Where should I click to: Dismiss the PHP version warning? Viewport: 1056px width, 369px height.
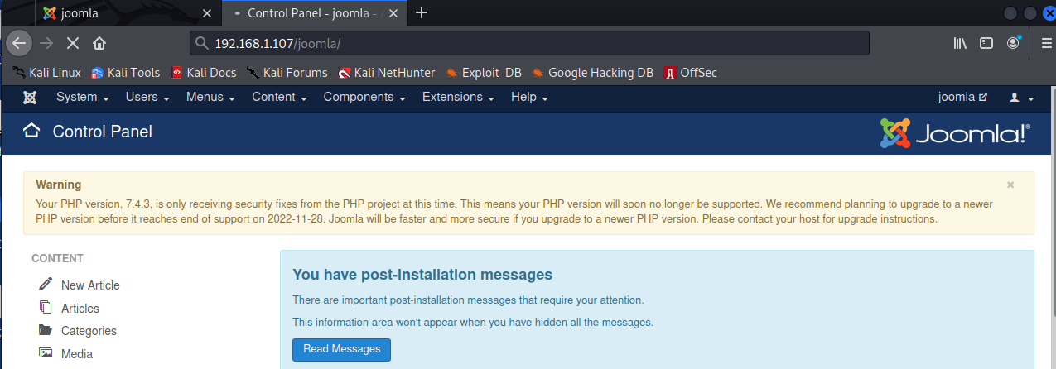[x=1010, y=184]
